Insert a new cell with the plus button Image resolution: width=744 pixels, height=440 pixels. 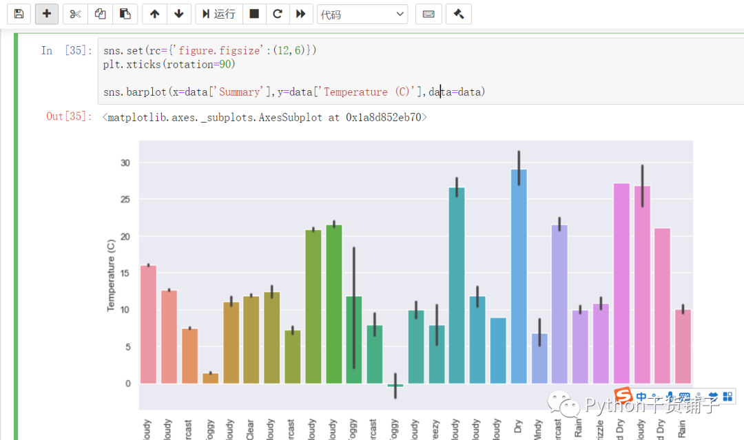(47, 14)
